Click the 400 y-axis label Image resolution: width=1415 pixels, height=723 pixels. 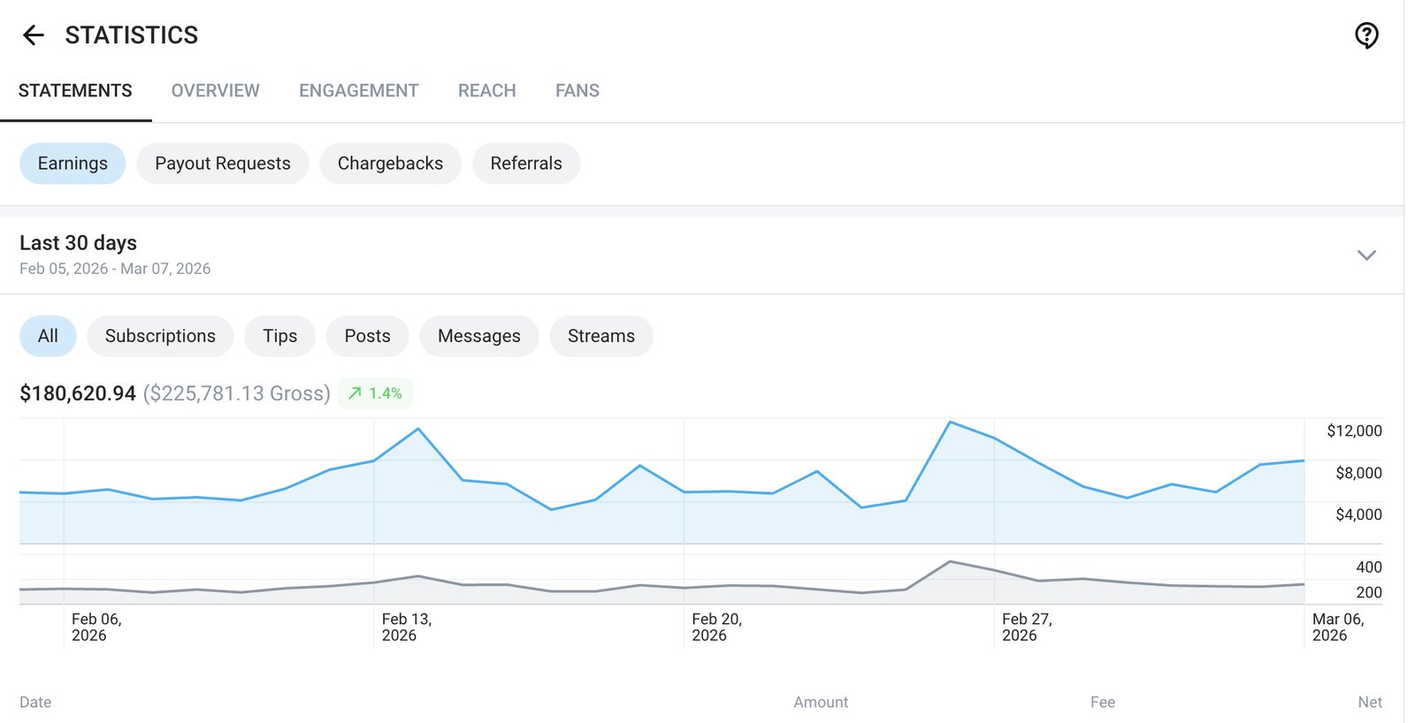[x=1368, y=567]
